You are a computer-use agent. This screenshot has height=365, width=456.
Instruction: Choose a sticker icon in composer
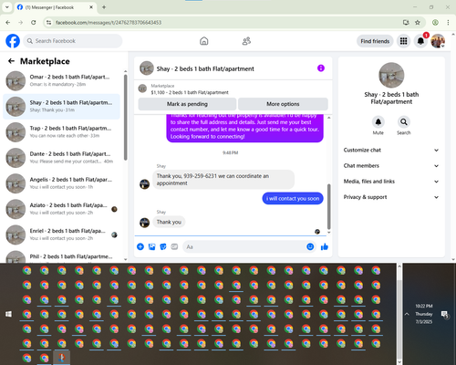point(163,246)
